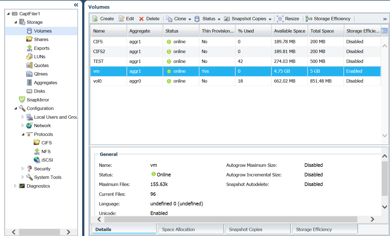Image resolution: width=390 pixels, height=236 pixels.
Task: Open iSCSI protocol settings
Action: point(47,160)
